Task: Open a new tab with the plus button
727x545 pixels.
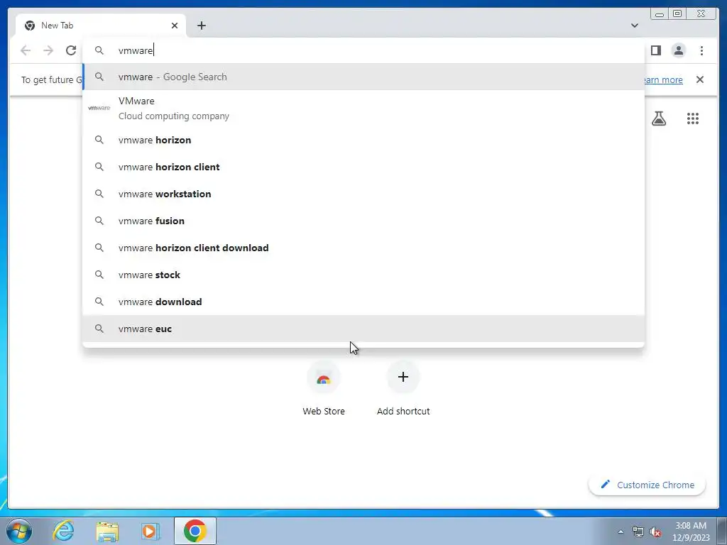Action: tap(201, 26)
